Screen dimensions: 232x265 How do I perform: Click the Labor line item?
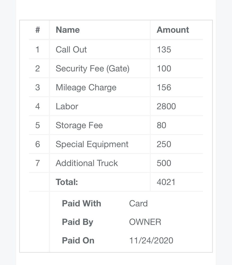point(67,106)
